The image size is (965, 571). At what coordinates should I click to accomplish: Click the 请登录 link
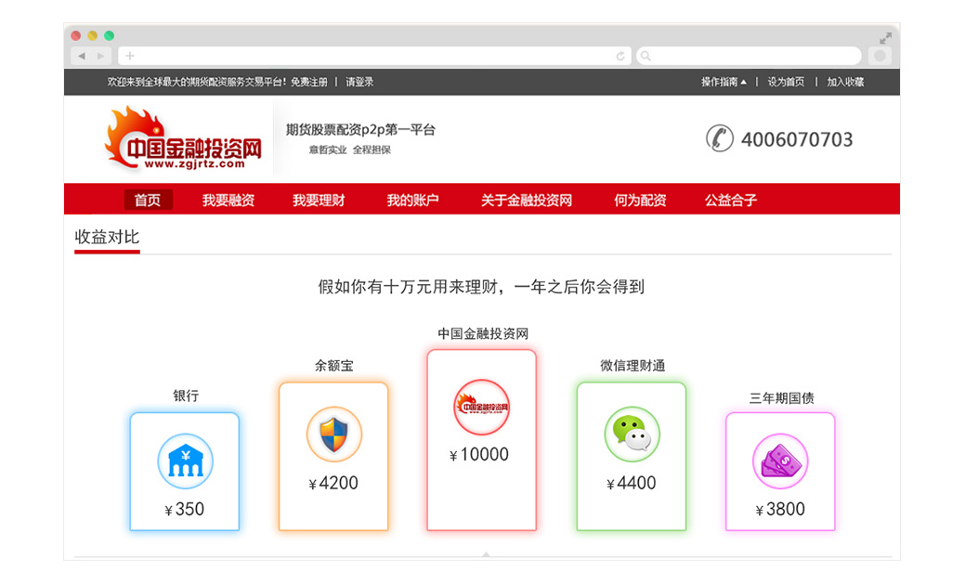359,82
